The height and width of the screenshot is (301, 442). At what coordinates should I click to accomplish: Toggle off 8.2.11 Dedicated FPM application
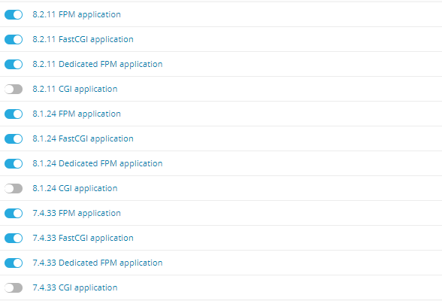coord(14,64)
